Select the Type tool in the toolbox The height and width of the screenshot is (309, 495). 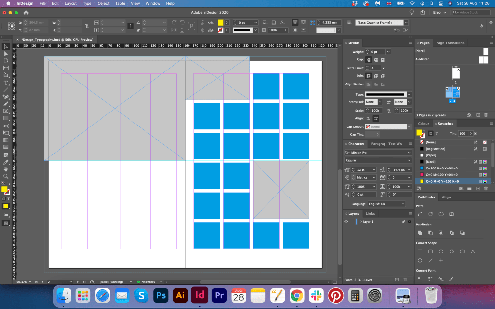pos(6,83)
